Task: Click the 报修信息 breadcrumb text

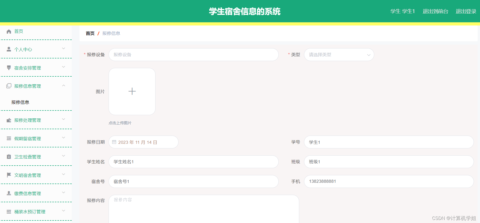Action: coord(111,33)
